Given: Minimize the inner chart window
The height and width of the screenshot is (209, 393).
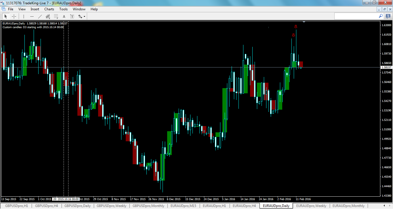Looking at the screenshot, I should pos(380,9).
